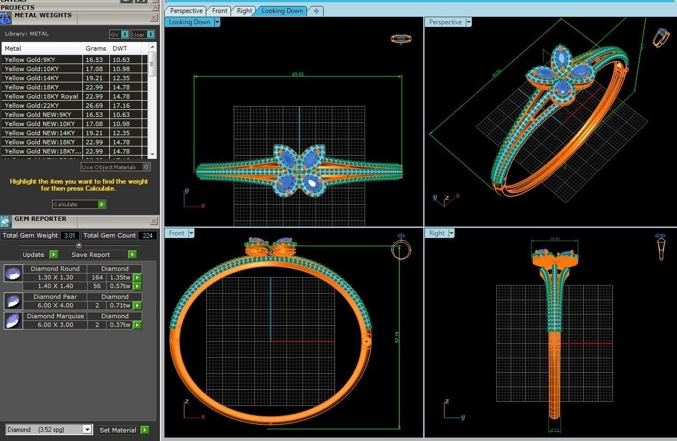This screenshot has height=441, width=677.
Task: Switch to the Perspective tab
Action: 186,11
